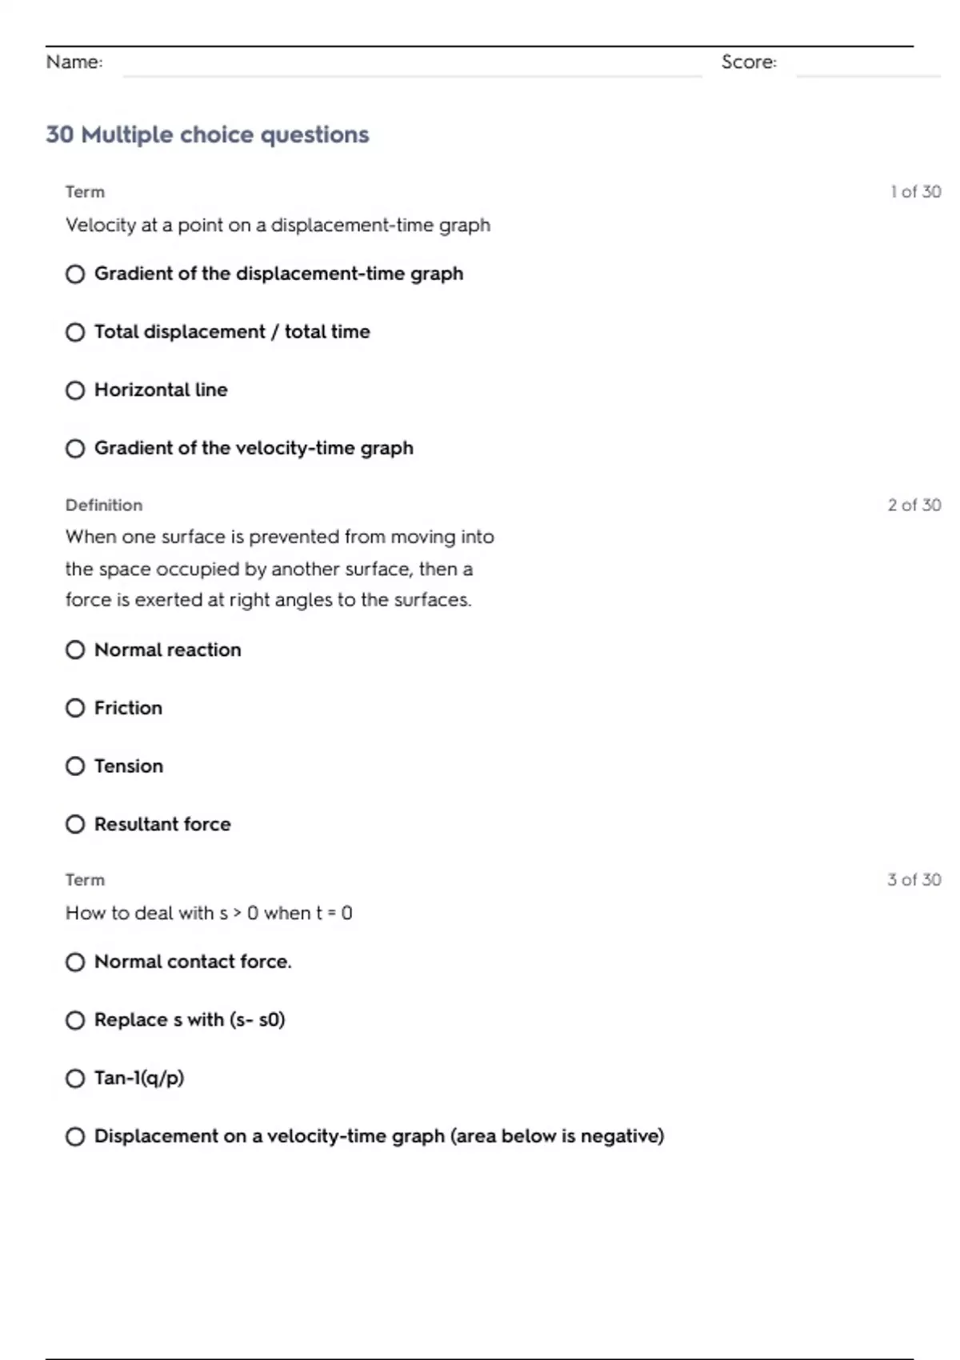Screen dimensions: 960x1360
Task: Select 'Gradient of the displacement-time graph' option
Action: click(75, 274)
